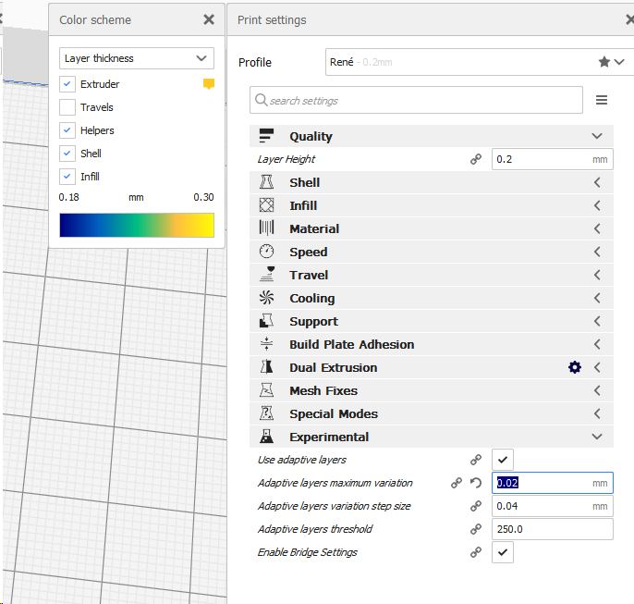This screenshot has width=634, height=604.
Task: Click the Layer Height setting label
Action: (287, 159)
